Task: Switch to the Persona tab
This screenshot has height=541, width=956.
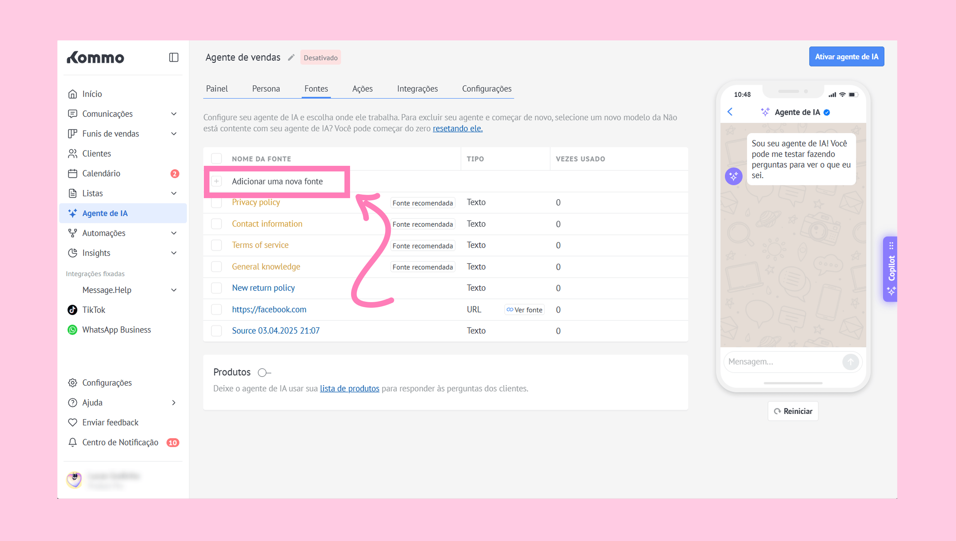Action: [x=266, y=89]
